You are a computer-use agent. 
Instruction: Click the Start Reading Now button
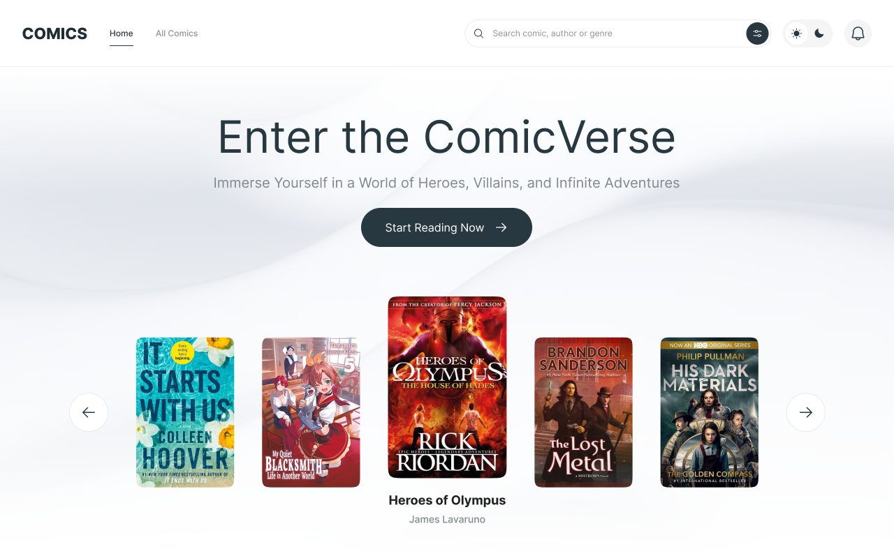446,227
